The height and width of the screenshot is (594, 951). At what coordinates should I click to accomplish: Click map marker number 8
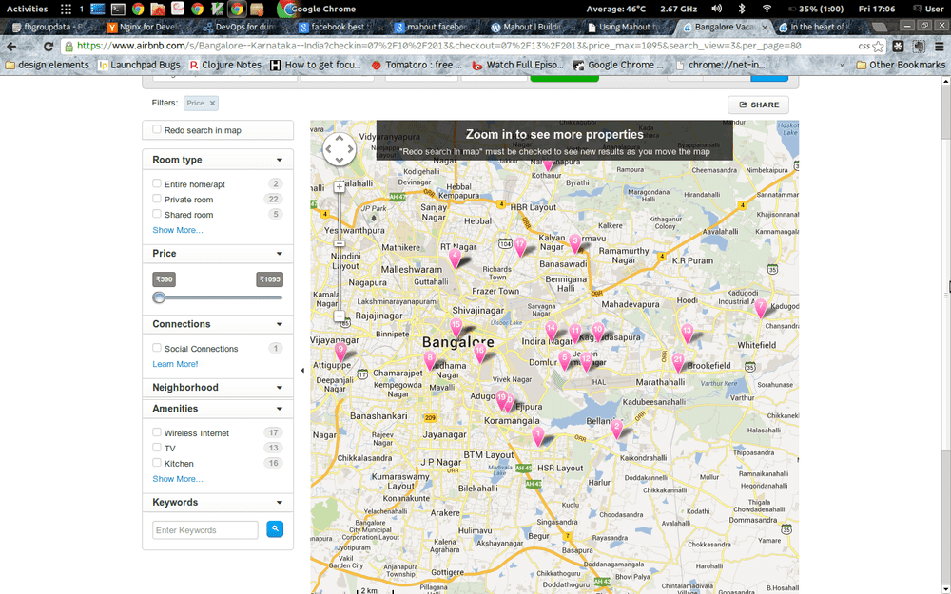(430, 360)
